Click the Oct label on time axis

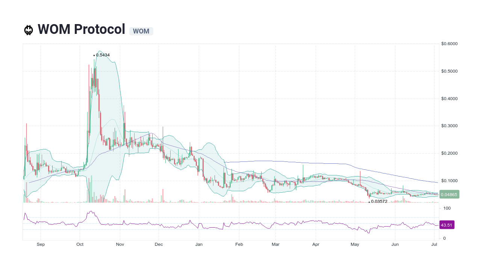click(80, 244)
